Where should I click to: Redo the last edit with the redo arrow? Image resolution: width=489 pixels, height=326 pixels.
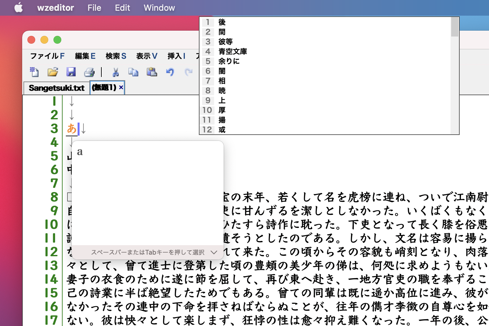coord(188,72)
